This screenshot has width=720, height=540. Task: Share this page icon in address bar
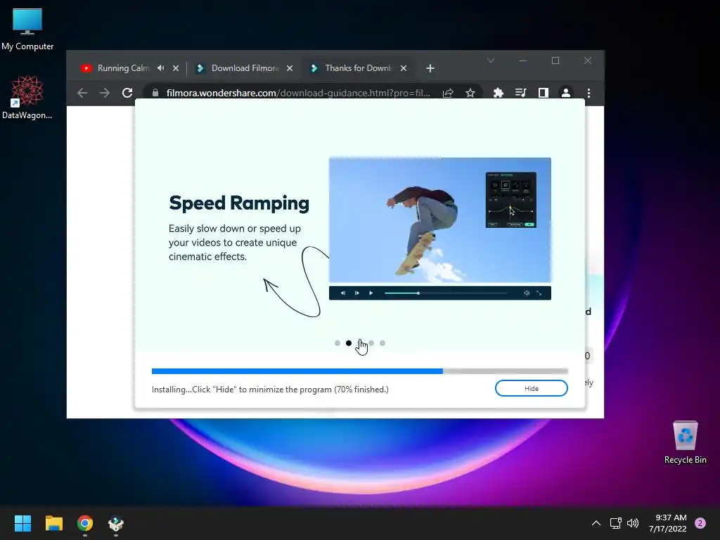click(448, 94)
